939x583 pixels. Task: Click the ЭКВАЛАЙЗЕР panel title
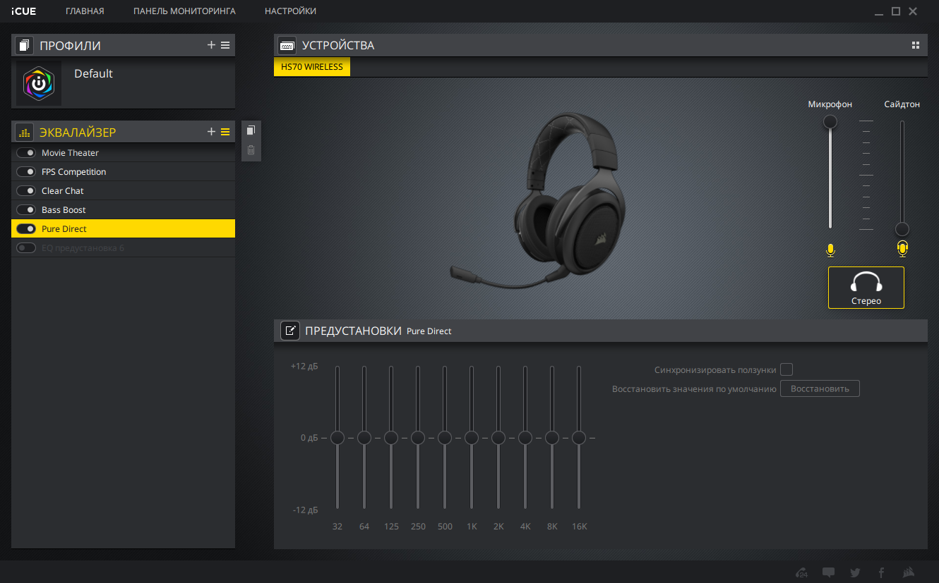pos(78,132)
